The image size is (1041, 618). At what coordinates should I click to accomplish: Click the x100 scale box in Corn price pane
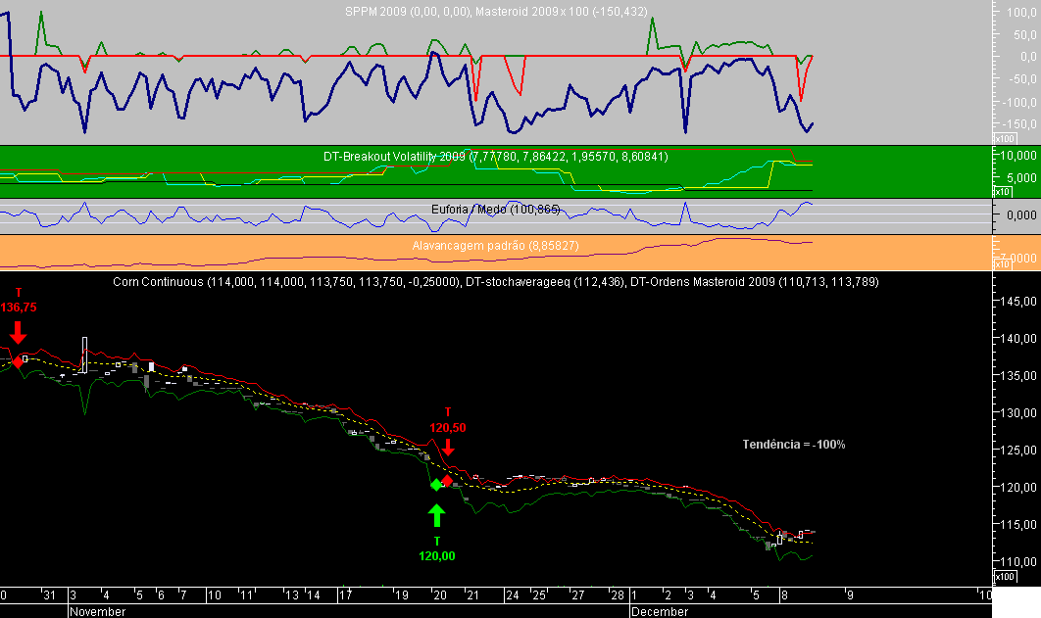[1005, 576]
